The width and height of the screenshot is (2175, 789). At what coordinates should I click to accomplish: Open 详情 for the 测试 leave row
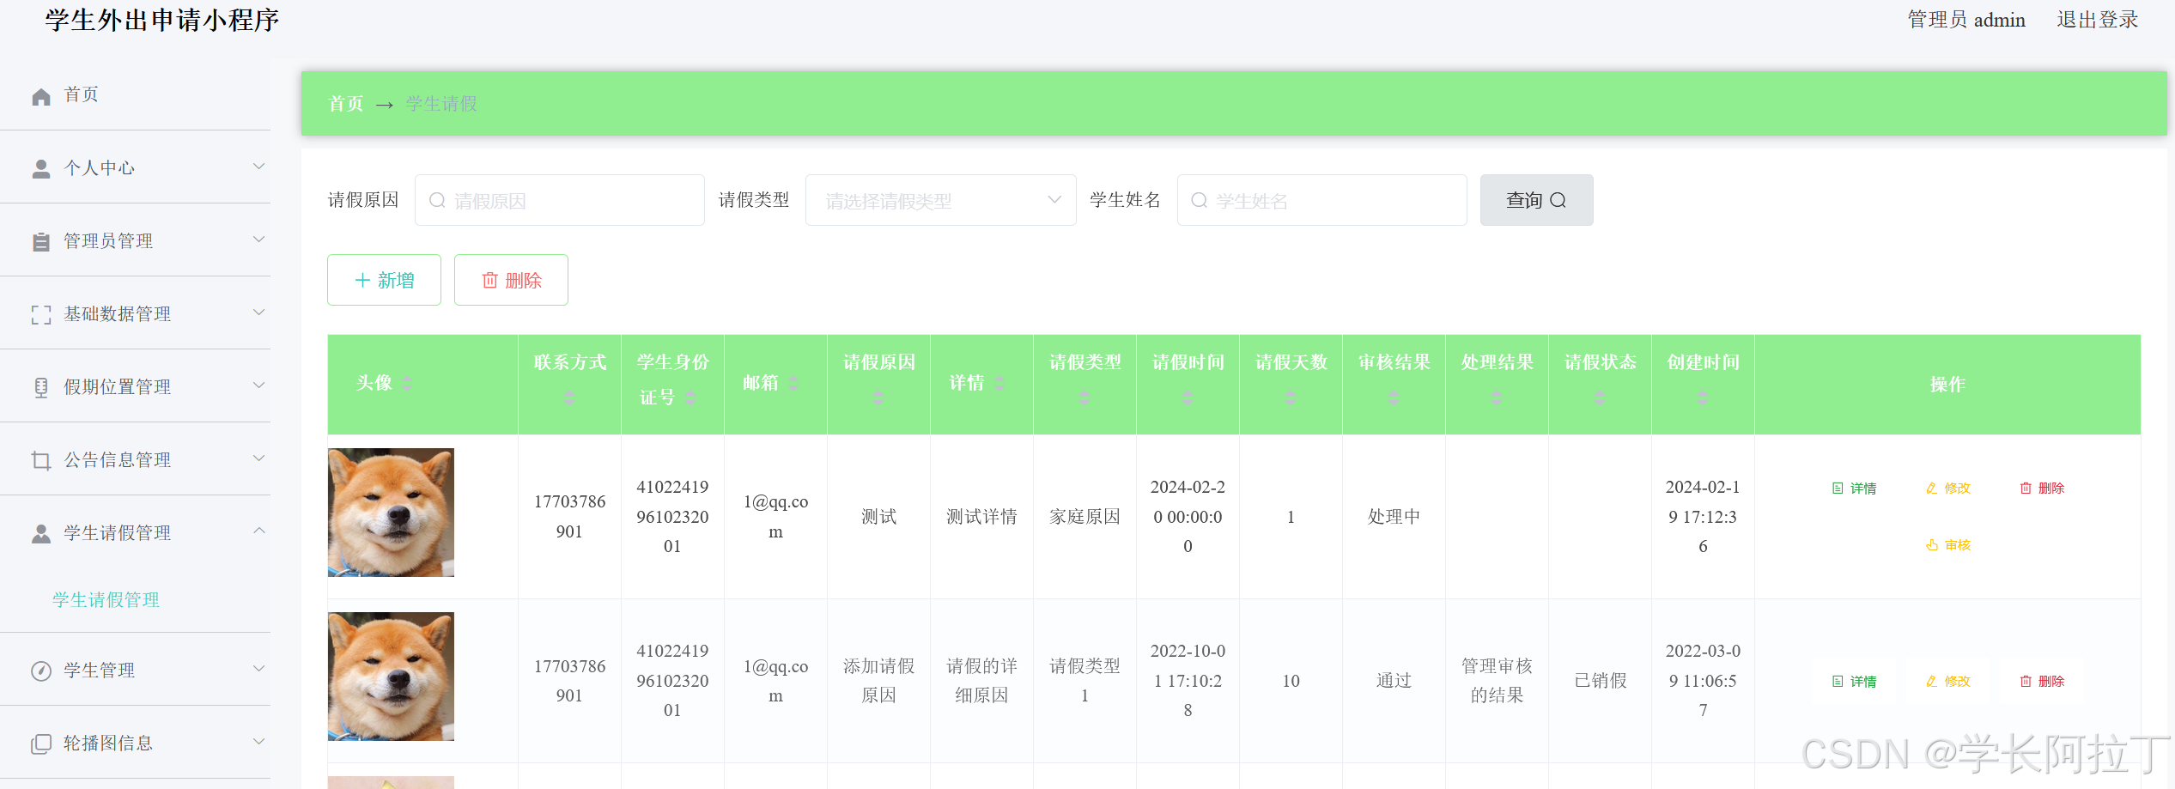(x=1854, y=489)
